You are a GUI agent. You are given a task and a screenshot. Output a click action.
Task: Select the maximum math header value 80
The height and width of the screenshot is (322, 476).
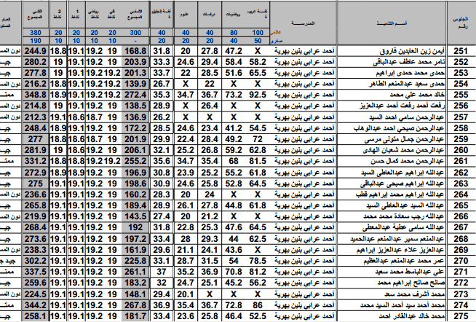(x=234, y=33)
